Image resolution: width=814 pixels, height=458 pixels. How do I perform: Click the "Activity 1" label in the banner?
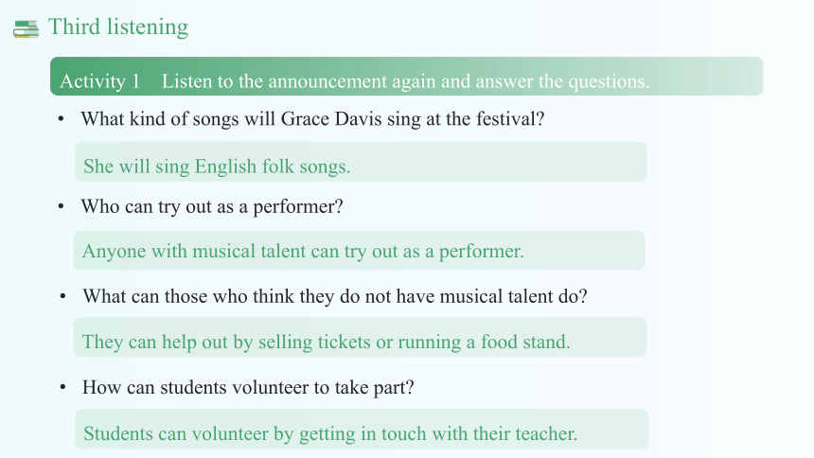[99, 81]
